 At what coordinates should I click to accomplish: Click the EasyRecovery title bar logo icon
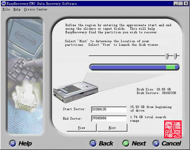[4, 3]
